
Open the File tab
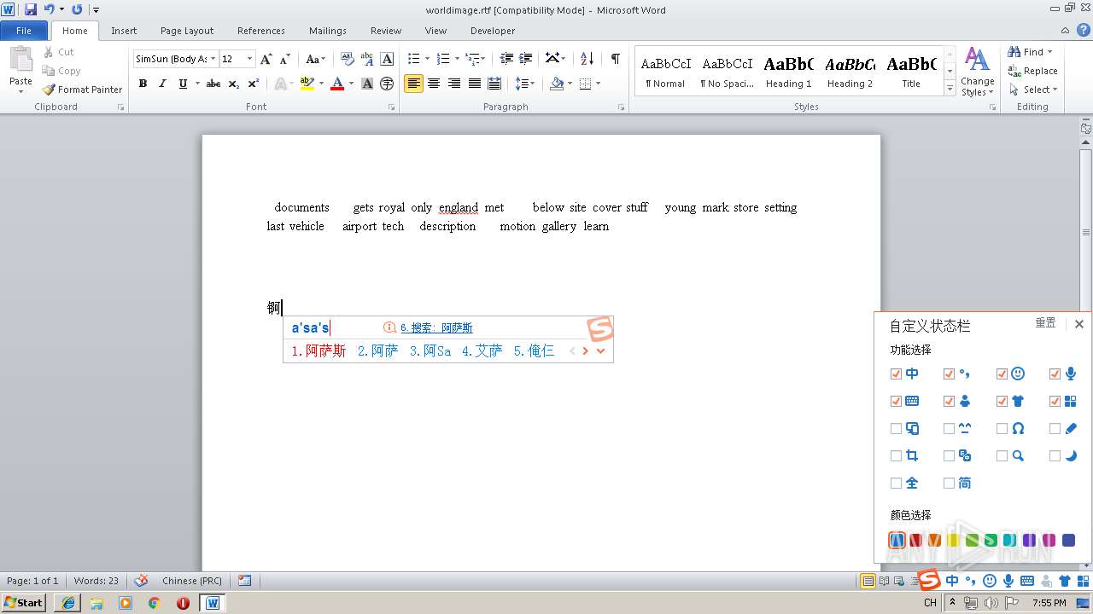click(x=24, y=31)
